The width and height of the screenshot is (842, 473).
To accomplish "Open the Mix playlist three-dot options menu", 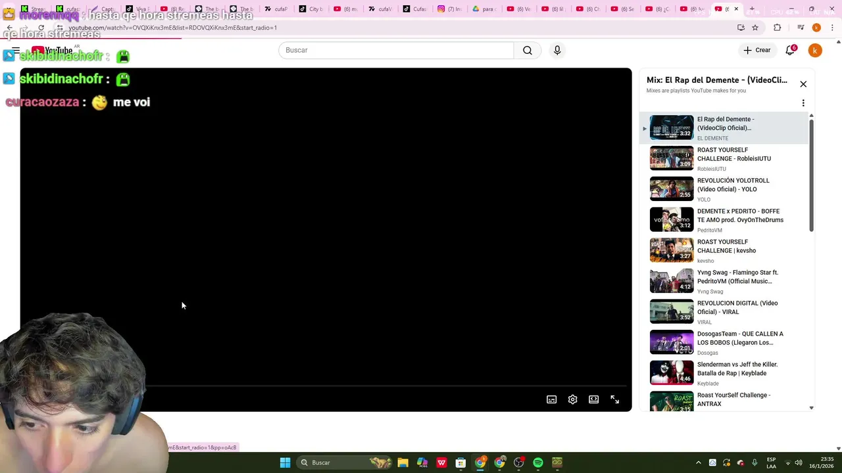I will pyautogui.click(x=803, y=103).
